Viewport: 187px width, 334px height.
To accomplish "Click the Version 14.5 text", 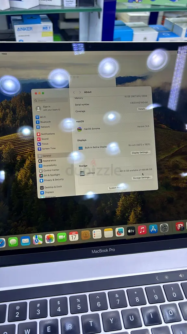I will click(143, 126).
